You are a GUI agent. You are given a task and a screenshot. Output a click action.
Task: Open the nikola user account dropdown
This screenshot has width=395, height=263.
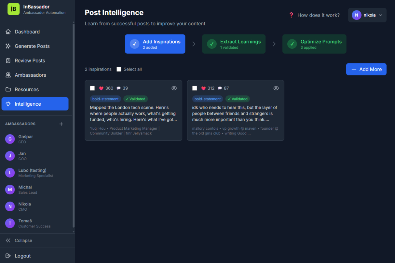tap(367, 15)
